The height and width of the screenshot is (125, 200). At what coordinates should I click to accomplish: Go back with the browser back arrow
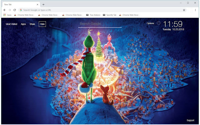pyautogui.click(x=5, y=10)
